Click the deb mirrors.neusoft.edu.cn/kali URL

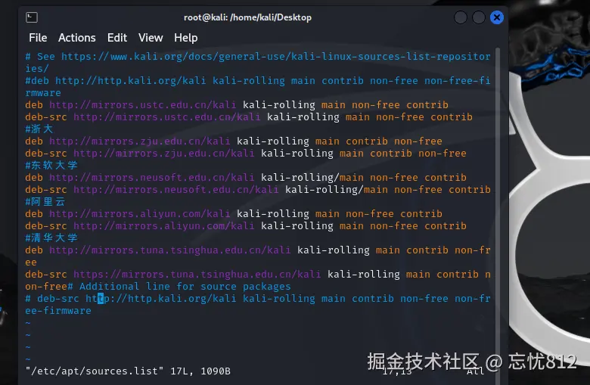pos(151,177)
